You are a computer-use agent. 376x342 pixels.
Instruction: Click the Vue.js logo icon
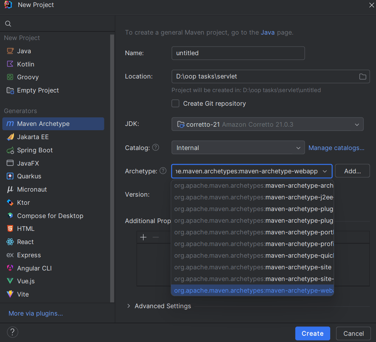click(10, 281)
